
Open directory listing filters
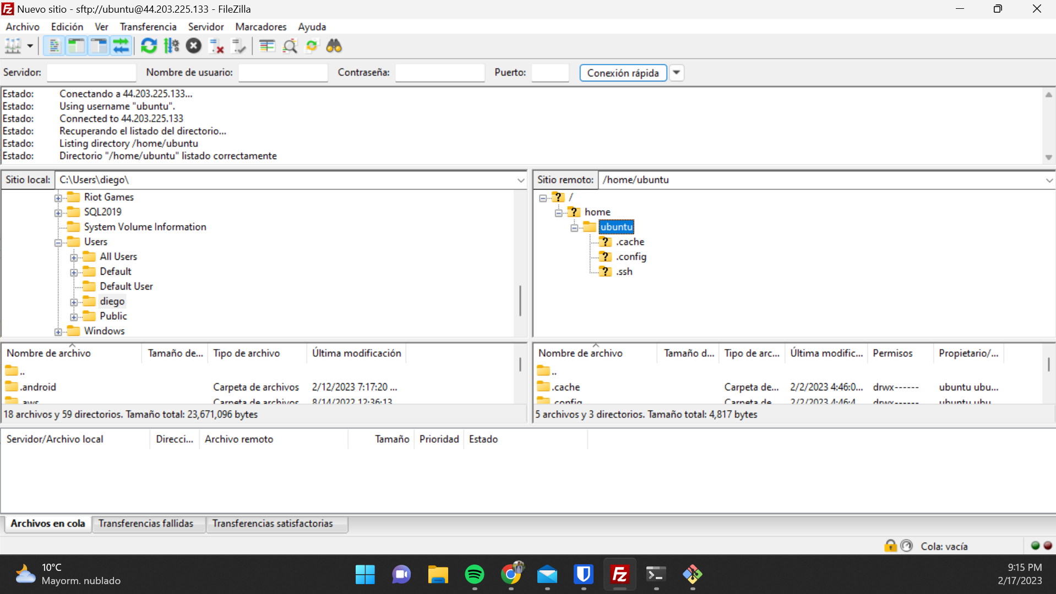point(267,46)
